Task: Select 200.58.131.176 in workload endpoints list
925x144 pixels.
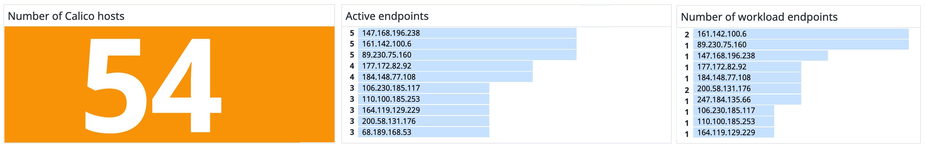Action: 724,89
